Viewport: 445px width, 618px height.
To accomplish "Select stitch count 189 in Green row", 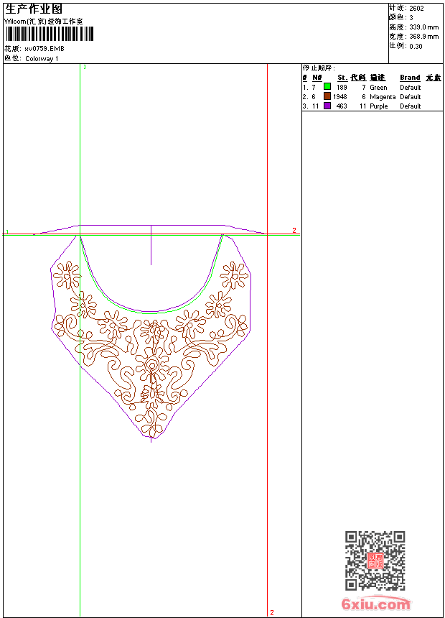I will (x=342, y=88).
